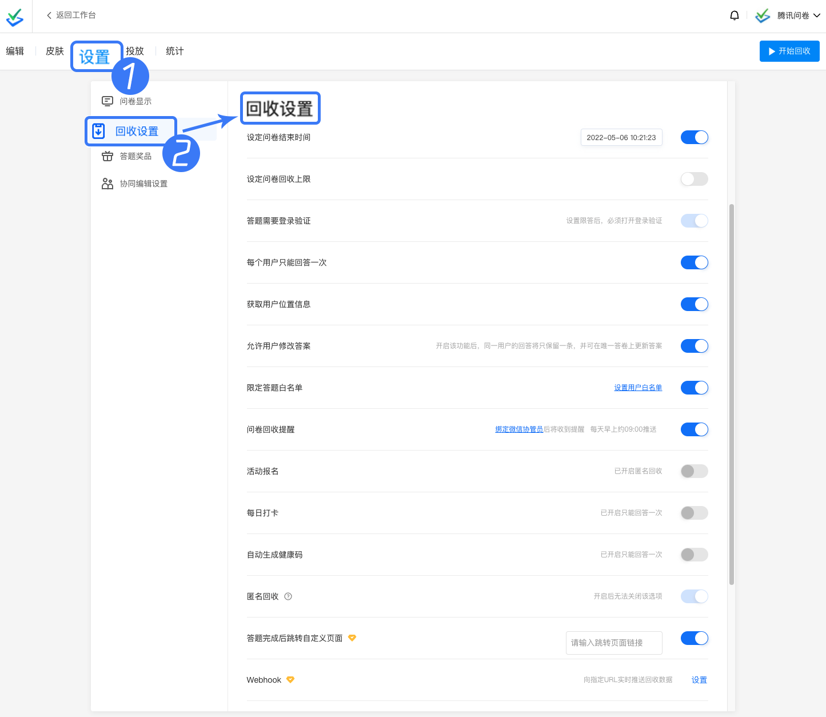
Task: Open the survey end time date picker
Action: coord(621,137)
